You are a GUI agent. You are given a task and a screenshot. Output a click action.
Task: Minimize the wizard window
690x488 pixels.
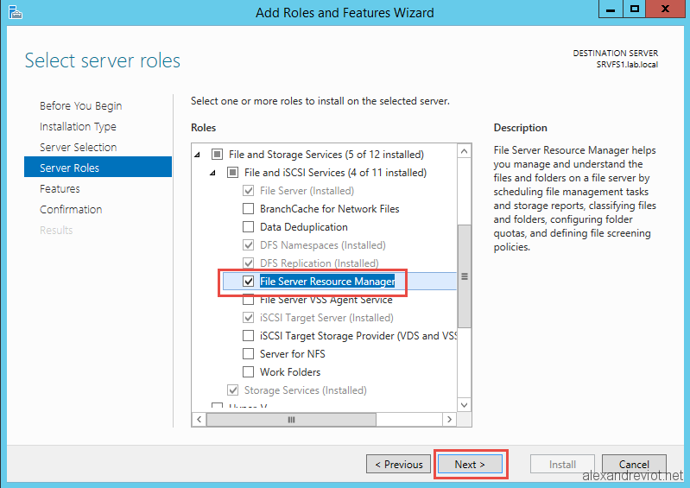click(x=611, y=9)
